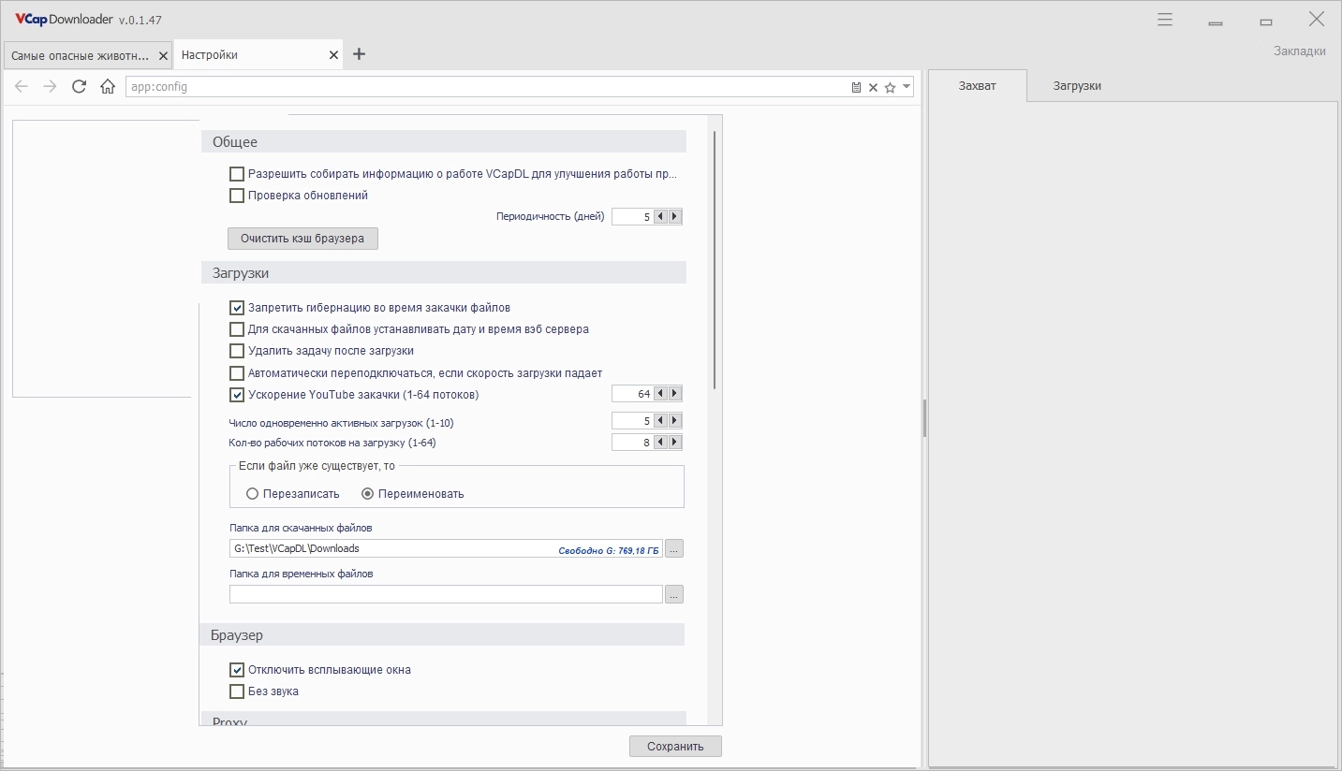Screen dimensions: 1342x771
Task: Bookmark page with star icon
Action: 890,87
